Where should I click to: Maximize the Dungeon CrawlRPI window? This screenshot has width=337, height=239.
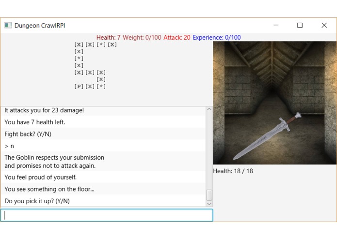(x=300, y=25)
